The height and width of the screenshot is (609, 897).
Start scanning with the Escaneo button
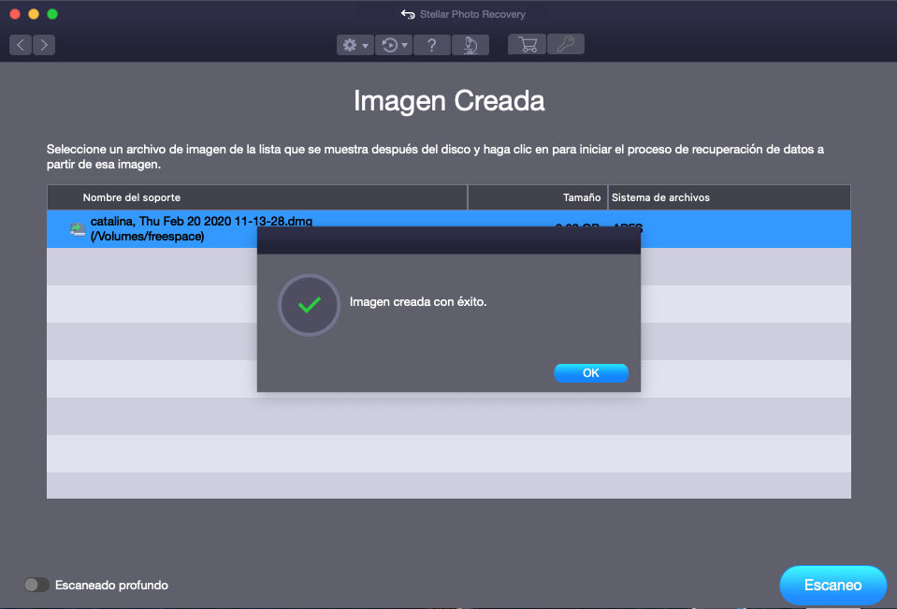(832, 585)
